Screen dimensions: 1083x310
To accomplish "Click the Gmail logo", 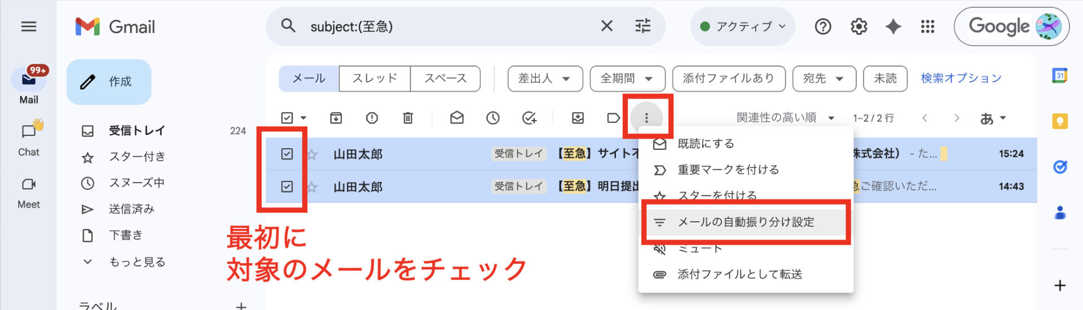I will click(115, 26).
